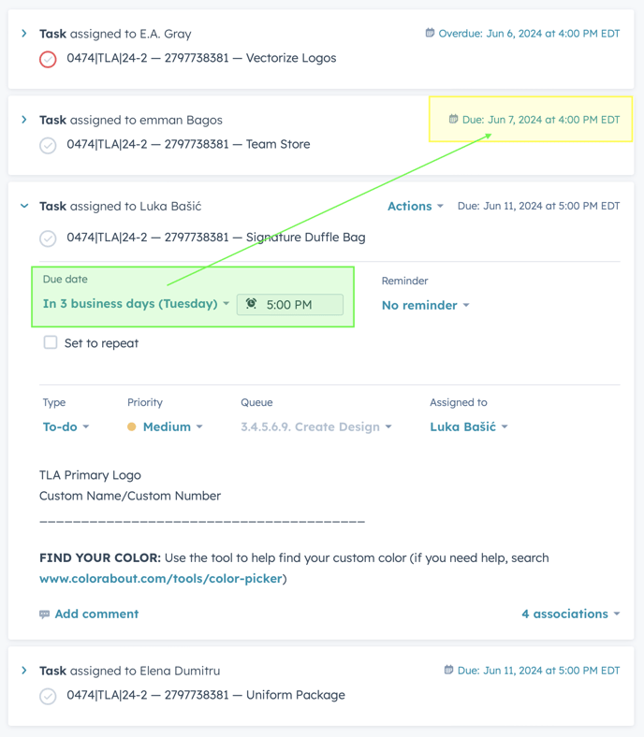Screen dimensions: 644x737
Task: Open the No reminder dropdown
Action: point(425,305)
